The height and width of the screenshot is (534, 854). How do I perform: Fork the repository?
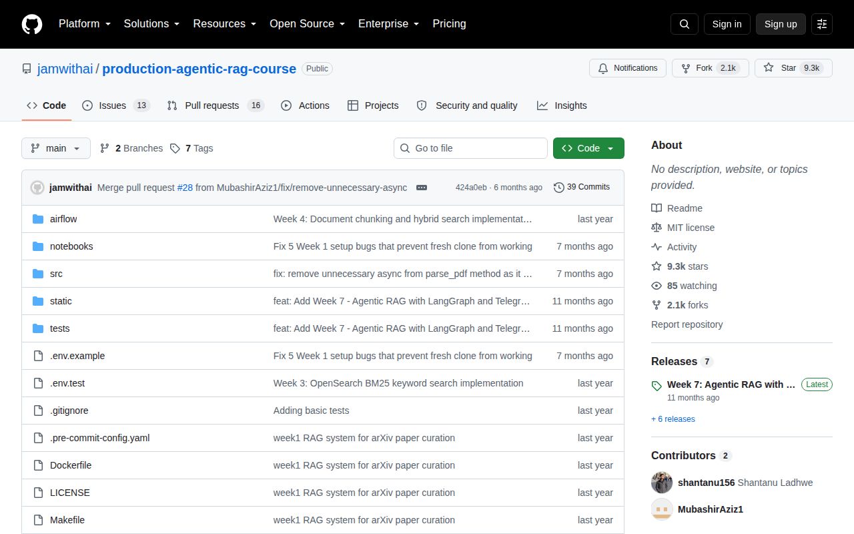tap(711, 68)
